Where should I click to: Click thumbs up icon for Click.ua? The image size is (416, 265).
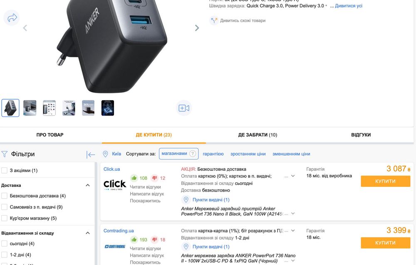pos(134,178)
